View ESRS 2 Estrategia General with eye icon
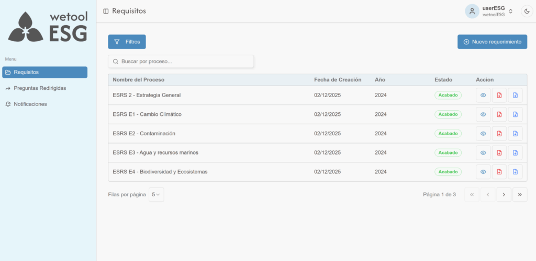The image size is (536, 261). coord(483,96)
